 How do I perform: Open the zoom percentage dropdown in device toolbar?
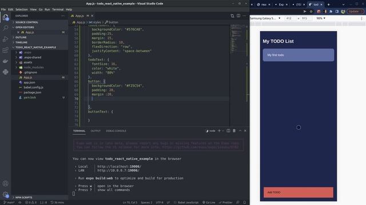pos(321,18)
